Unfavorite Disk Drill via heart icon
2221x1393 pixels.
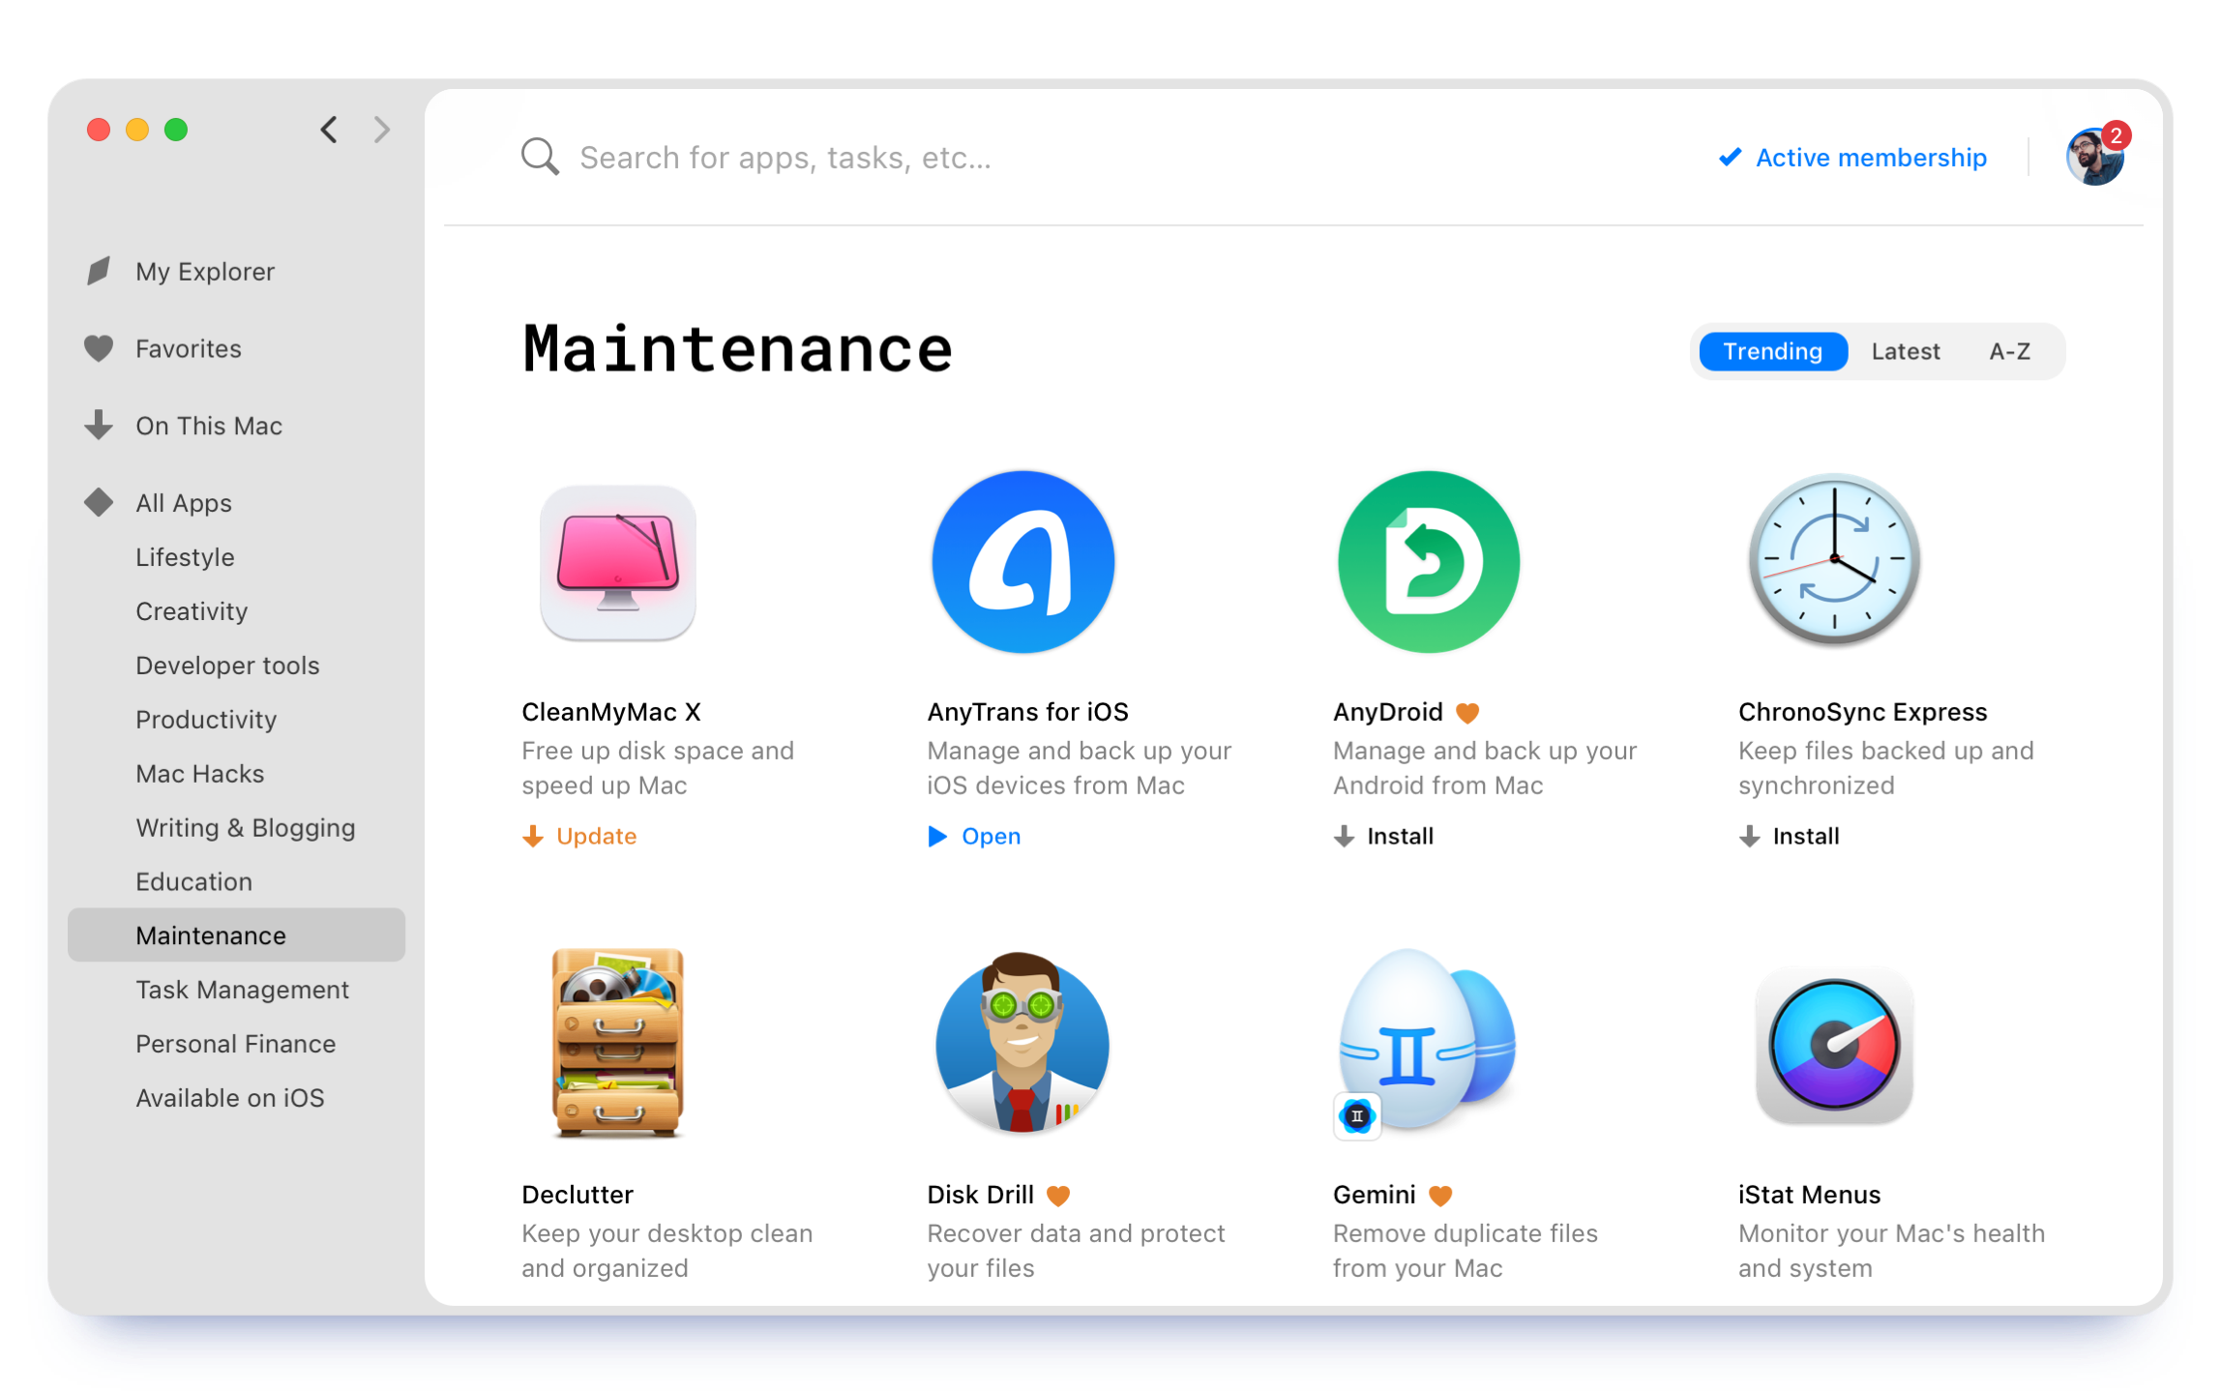click(1058, 1196)
